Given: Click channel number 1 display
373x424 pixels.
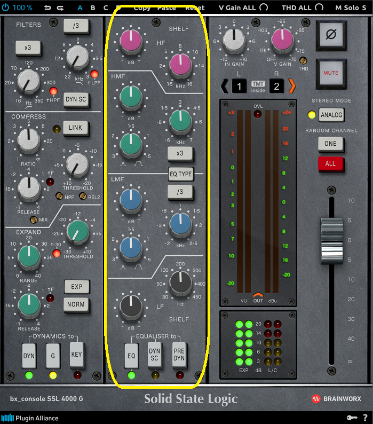Looking at the screenshot, I should point(239,87).
